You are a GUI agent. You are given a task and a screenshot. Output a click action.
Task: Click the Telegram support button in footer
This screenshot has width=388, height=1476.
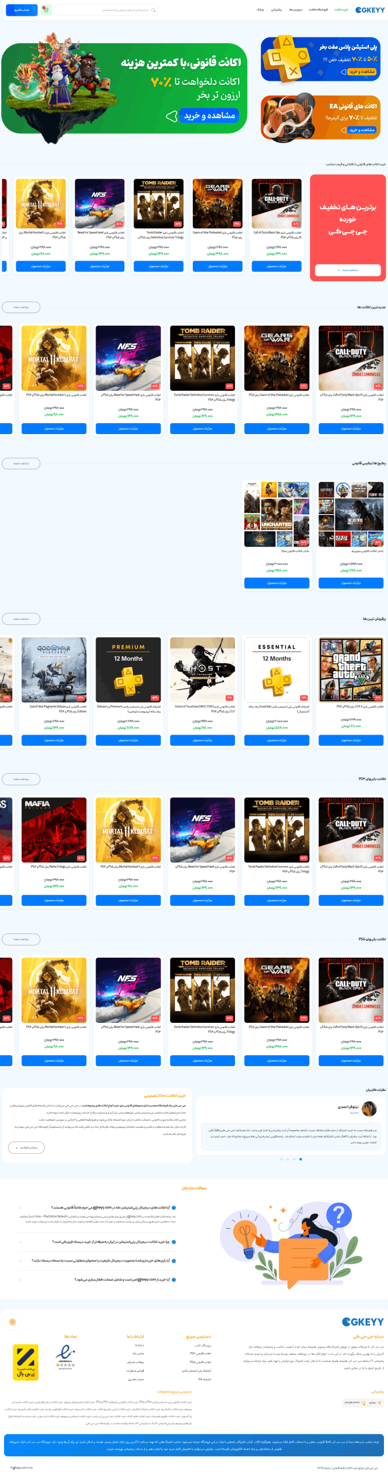[375, 1403]
